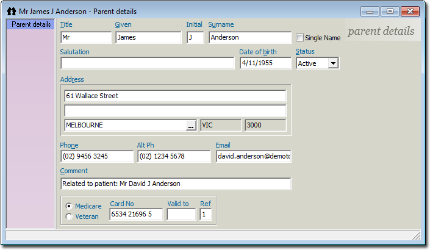The width and height of the screenshot is (430, 250).
Task: Click the parent icon in title bar
Action: pyautogui.click(x=11, y=12)
